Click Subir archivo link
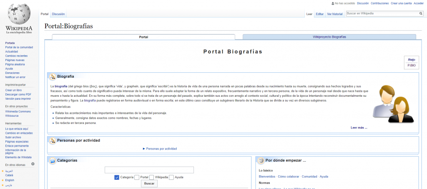 [13, 137]
